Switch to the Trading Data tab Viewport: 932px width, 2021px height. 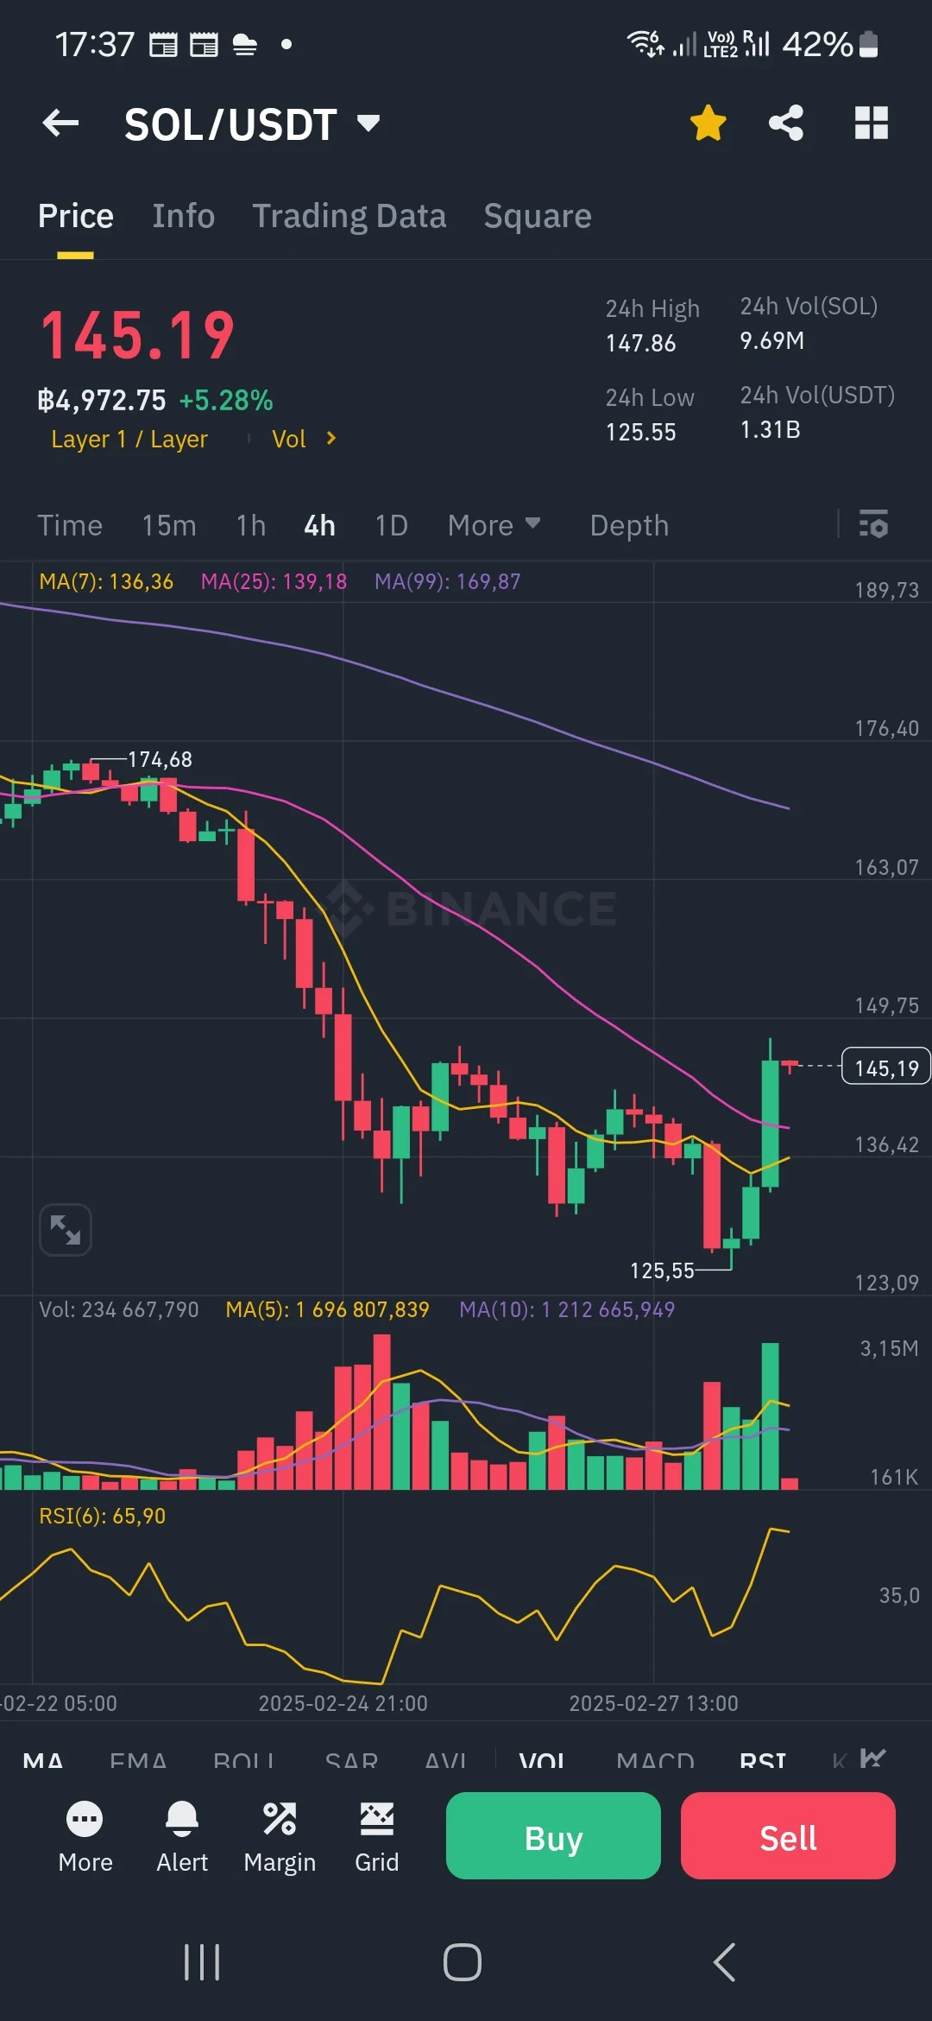(x=349, y=216)
